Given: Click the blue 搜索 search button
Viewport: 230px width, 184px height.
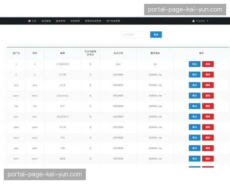Looking at the screenshot, I should [156, 34].
